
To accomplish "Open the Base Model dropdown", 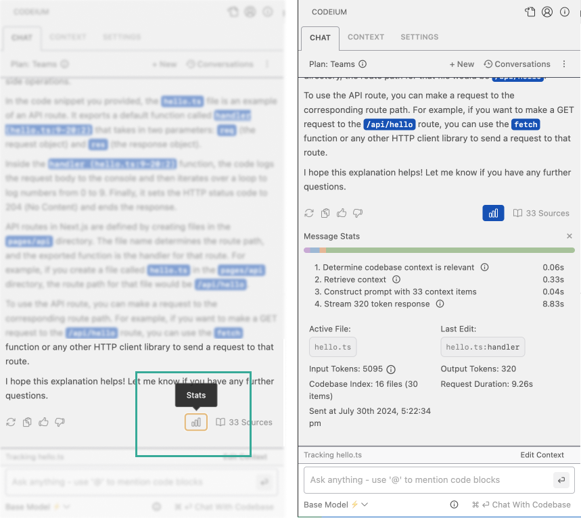I will (335, 504).
